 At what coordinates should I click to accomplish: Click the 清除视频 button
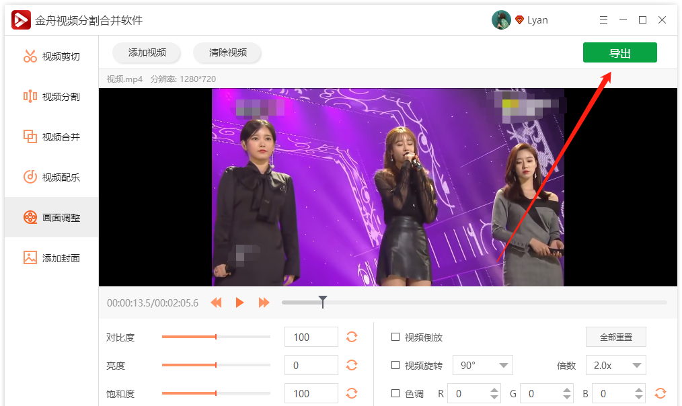[227, 52]
